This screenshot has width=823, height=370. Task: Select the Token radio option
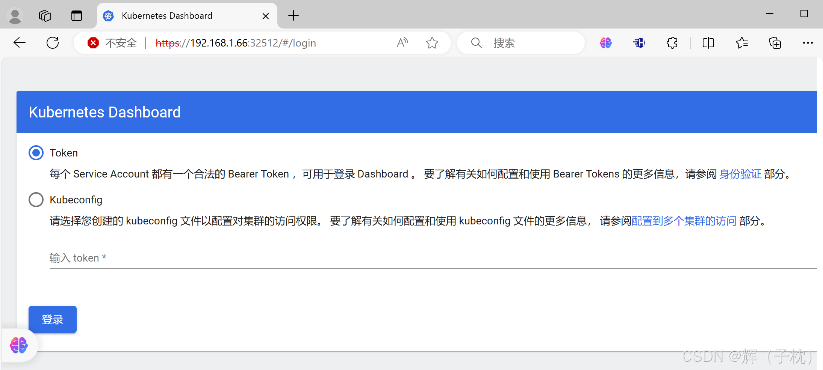[x=36, y=153]
